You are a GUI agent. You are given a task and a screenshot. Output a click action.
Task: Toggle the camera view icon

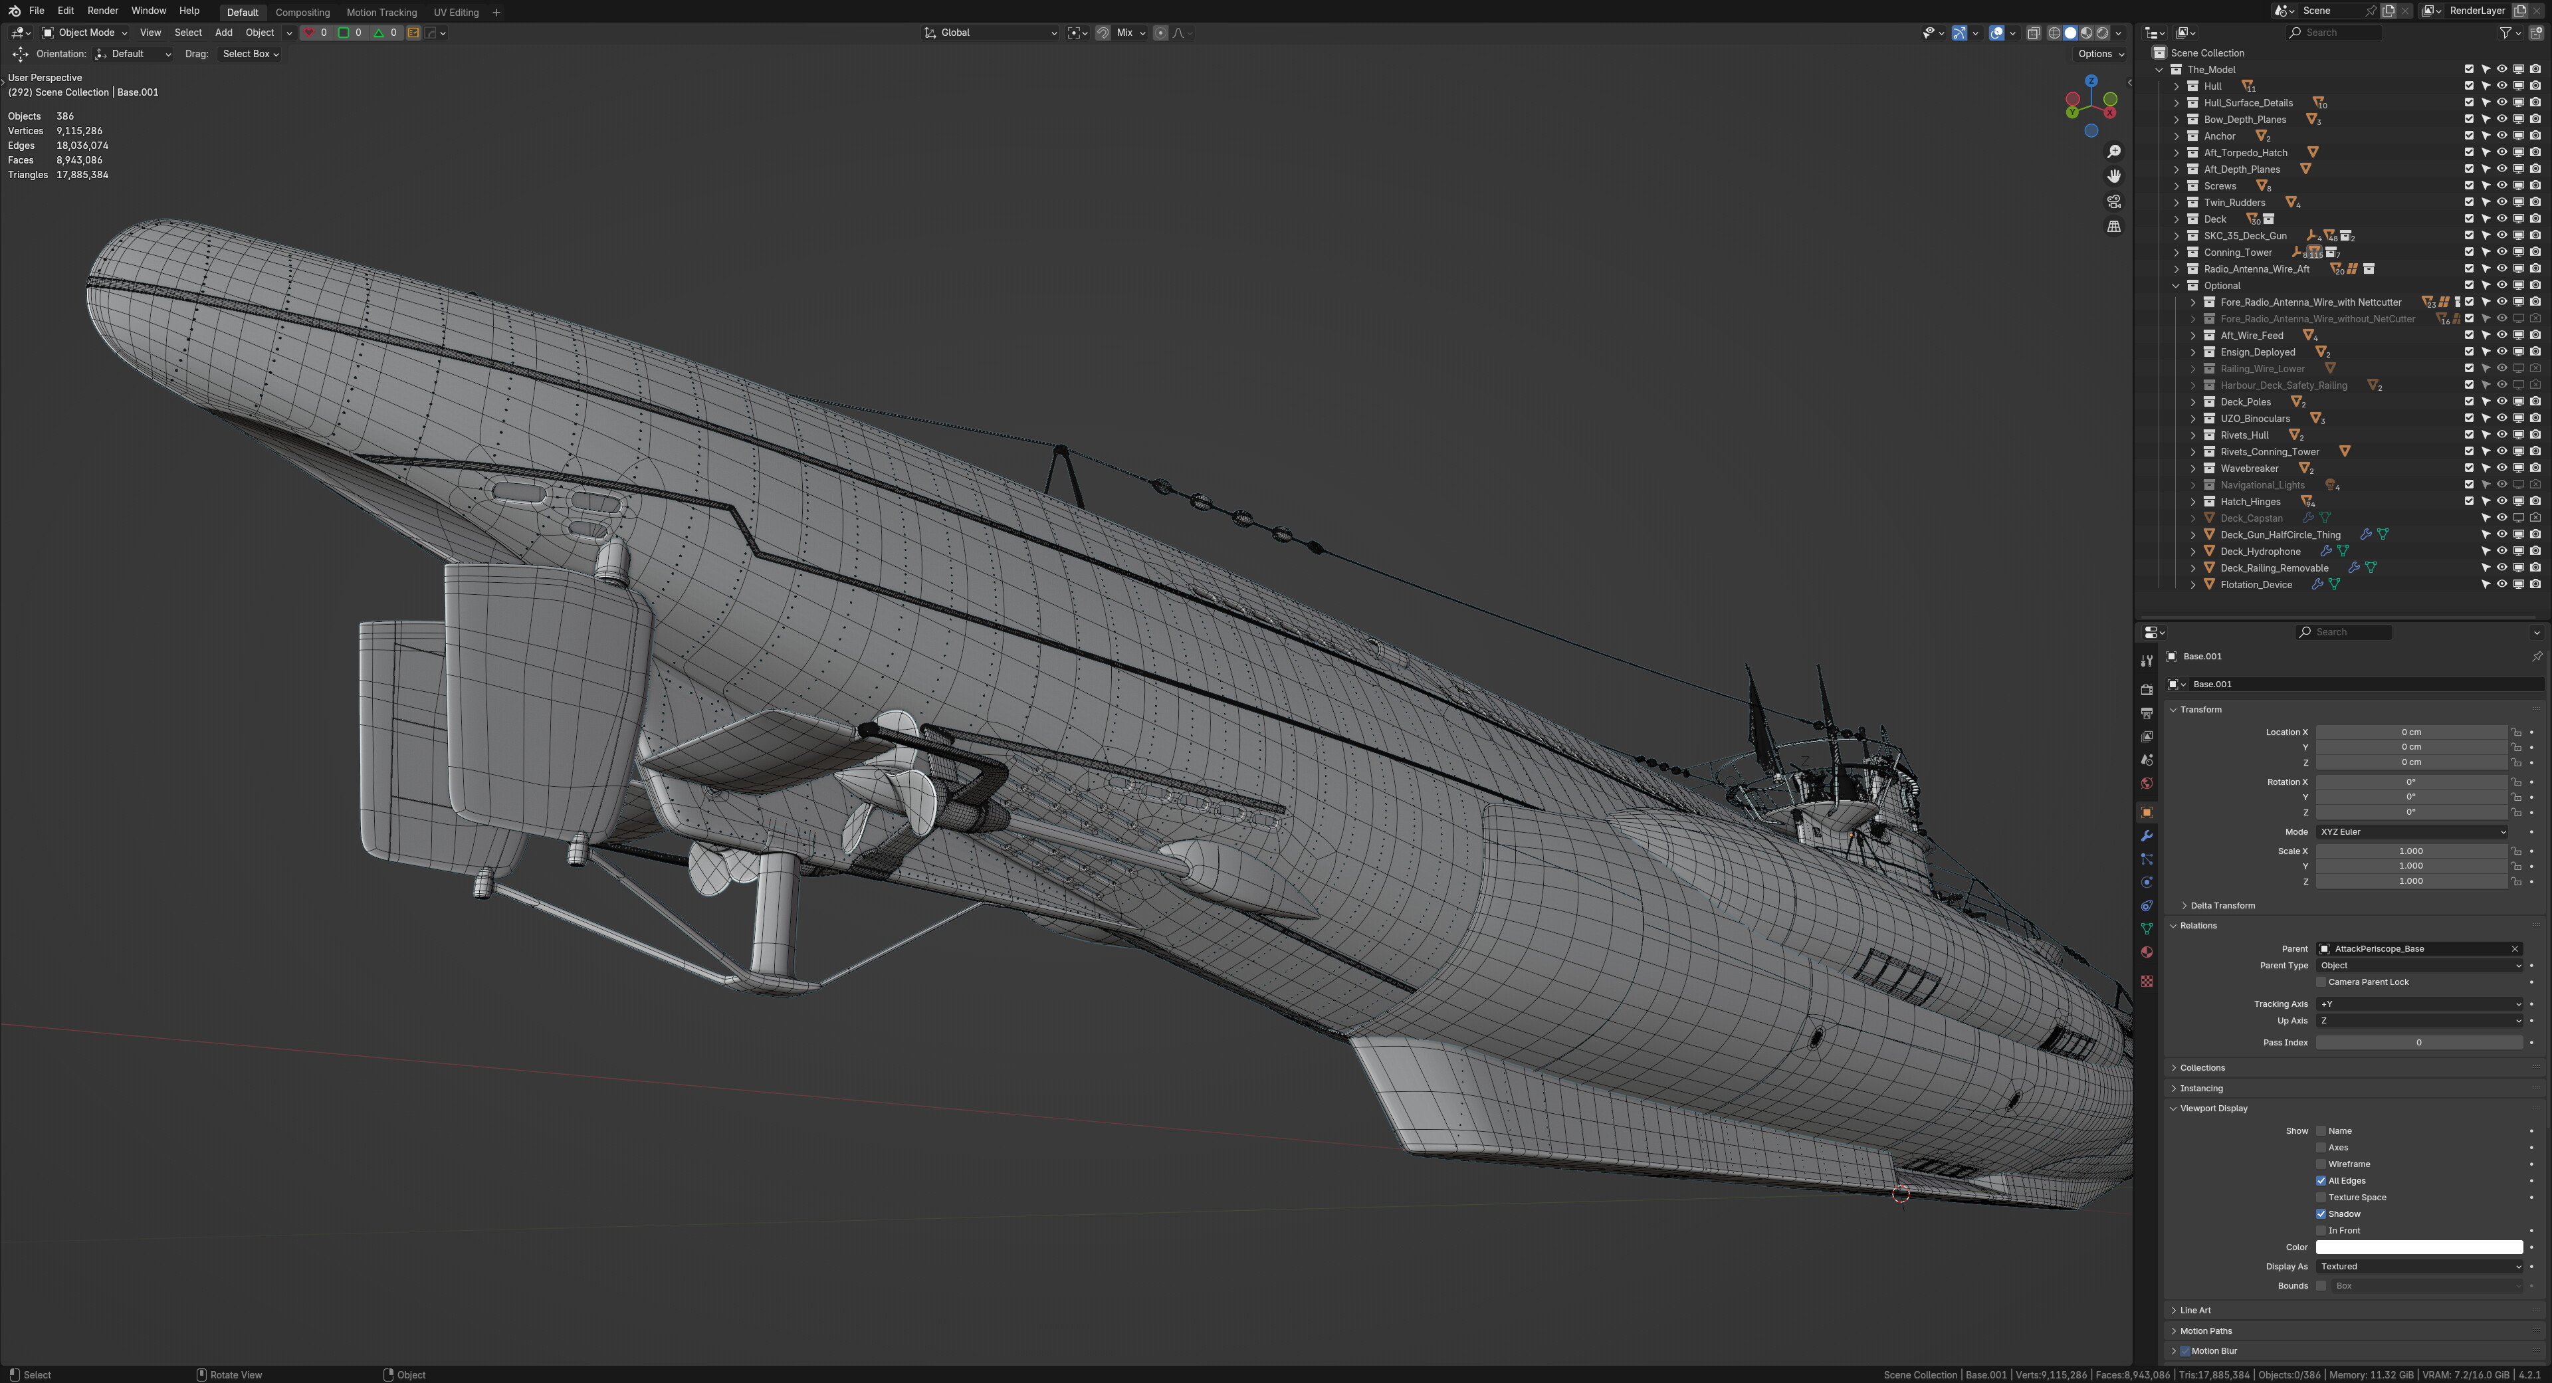[x=2113, y=201]
